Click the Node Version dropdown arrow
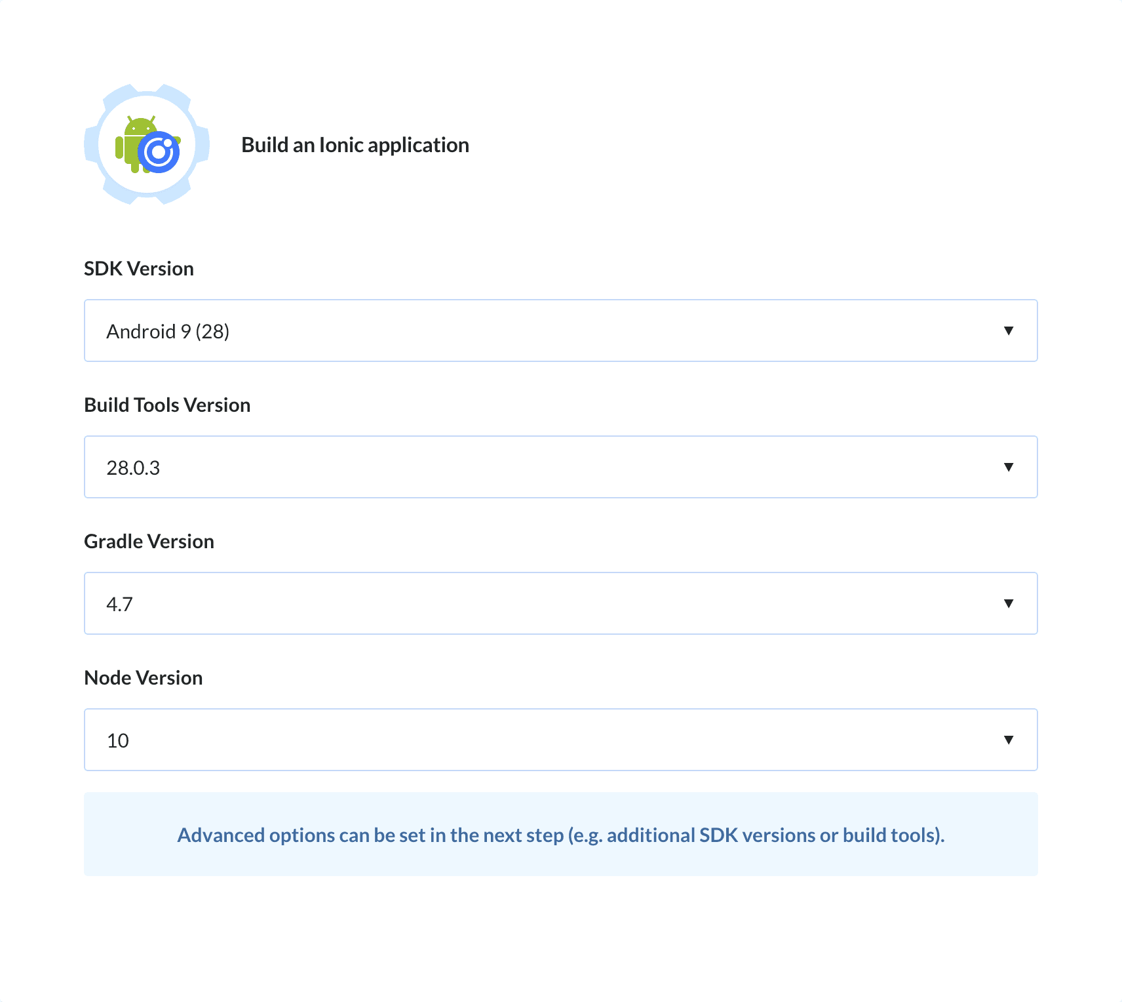Viewport: 1122px width, 1002px height. (1009, 740)
